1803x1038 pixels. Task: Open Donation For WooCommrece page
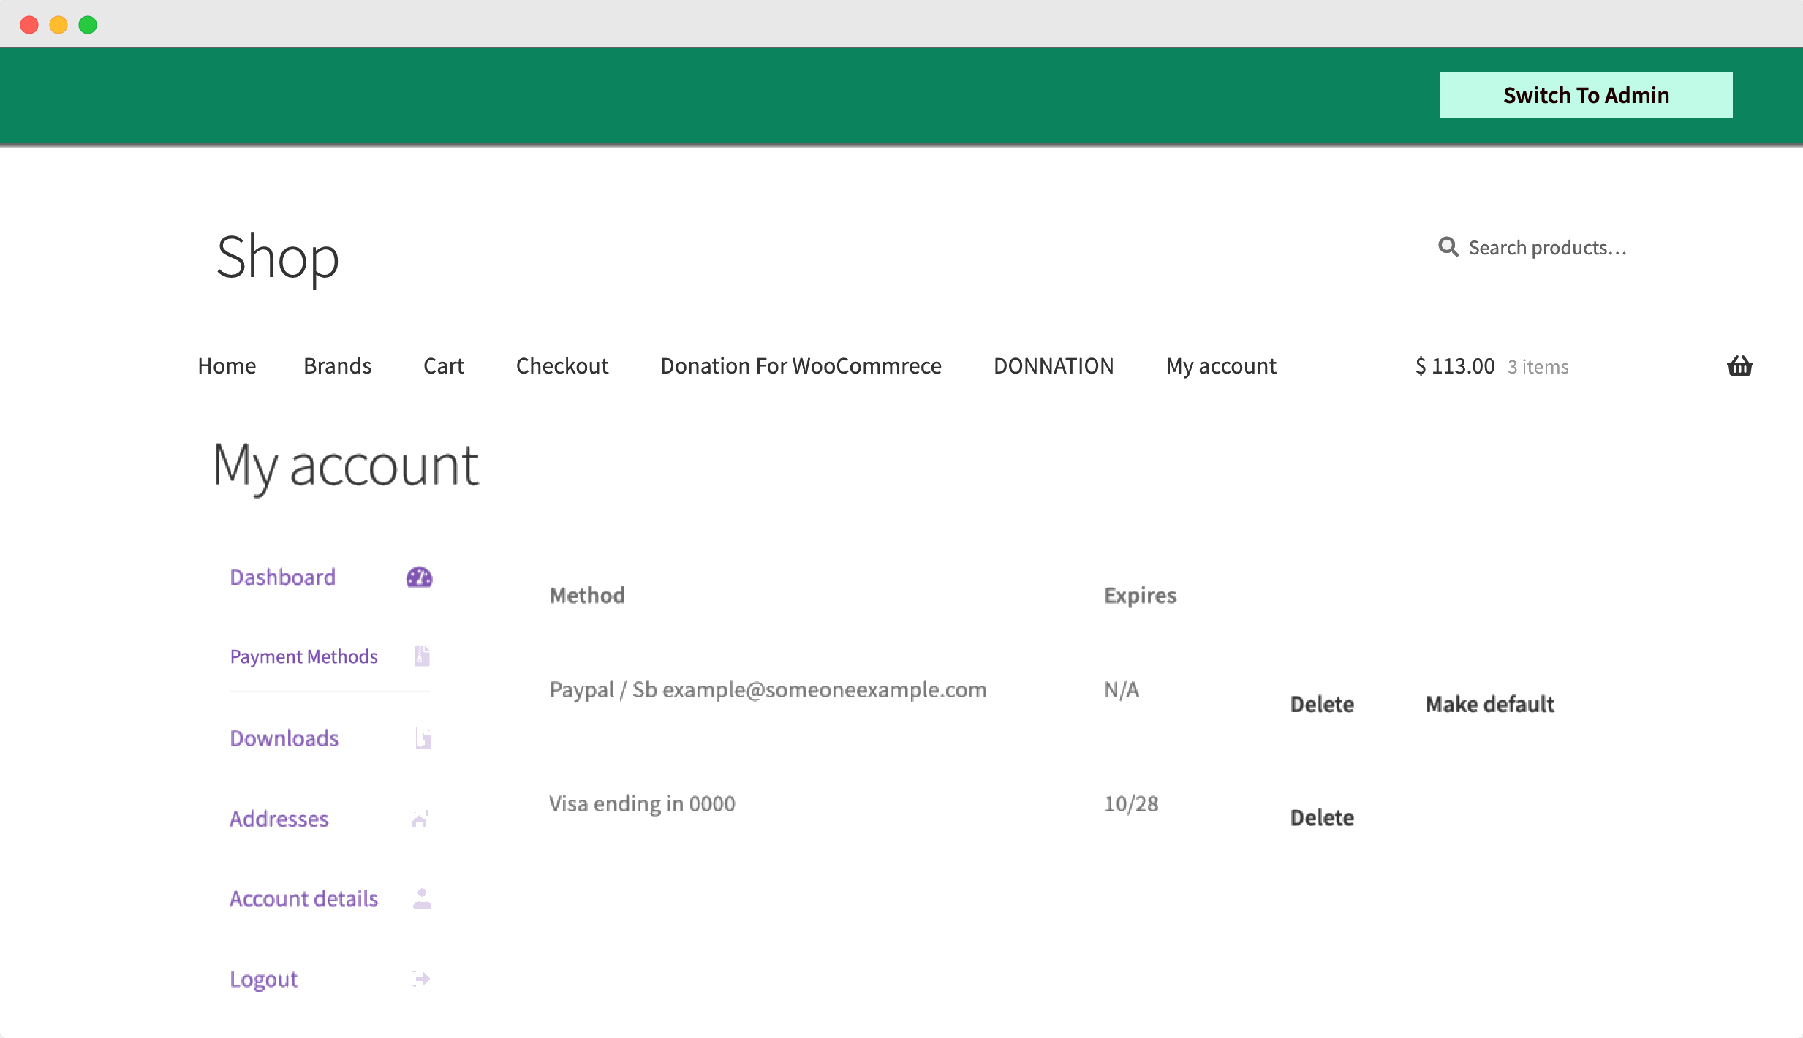pos(800,365)
